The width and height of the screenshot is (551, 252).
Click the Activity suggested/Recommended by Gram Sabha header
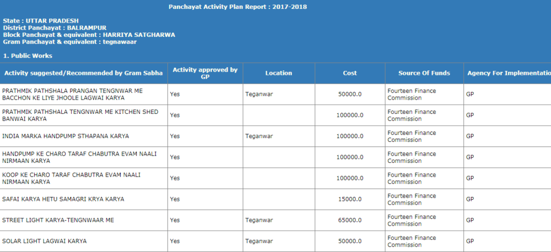click(x=84, y=73)
